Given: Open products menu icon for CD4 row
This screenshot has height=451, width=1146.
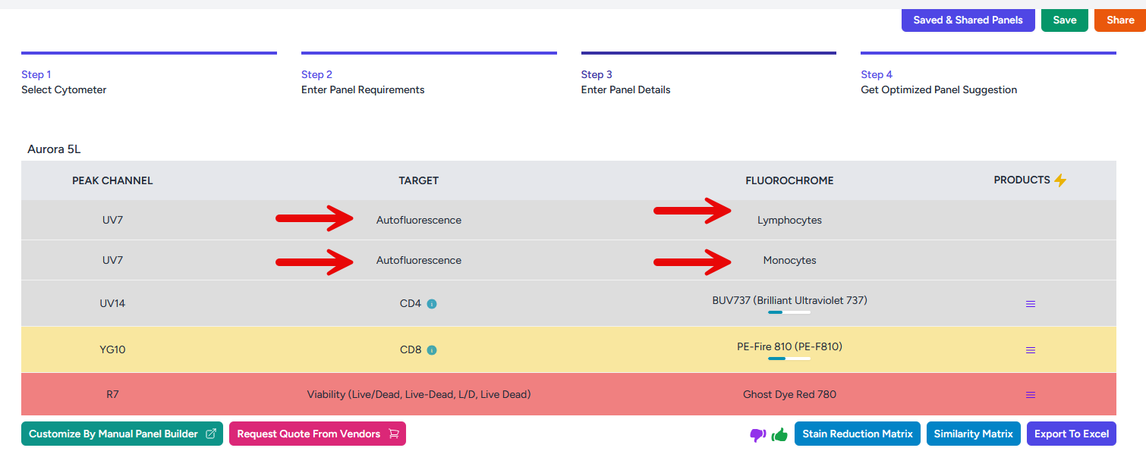Looking at the screenshot, I should pyautogui.click(x=1031, y=304).
